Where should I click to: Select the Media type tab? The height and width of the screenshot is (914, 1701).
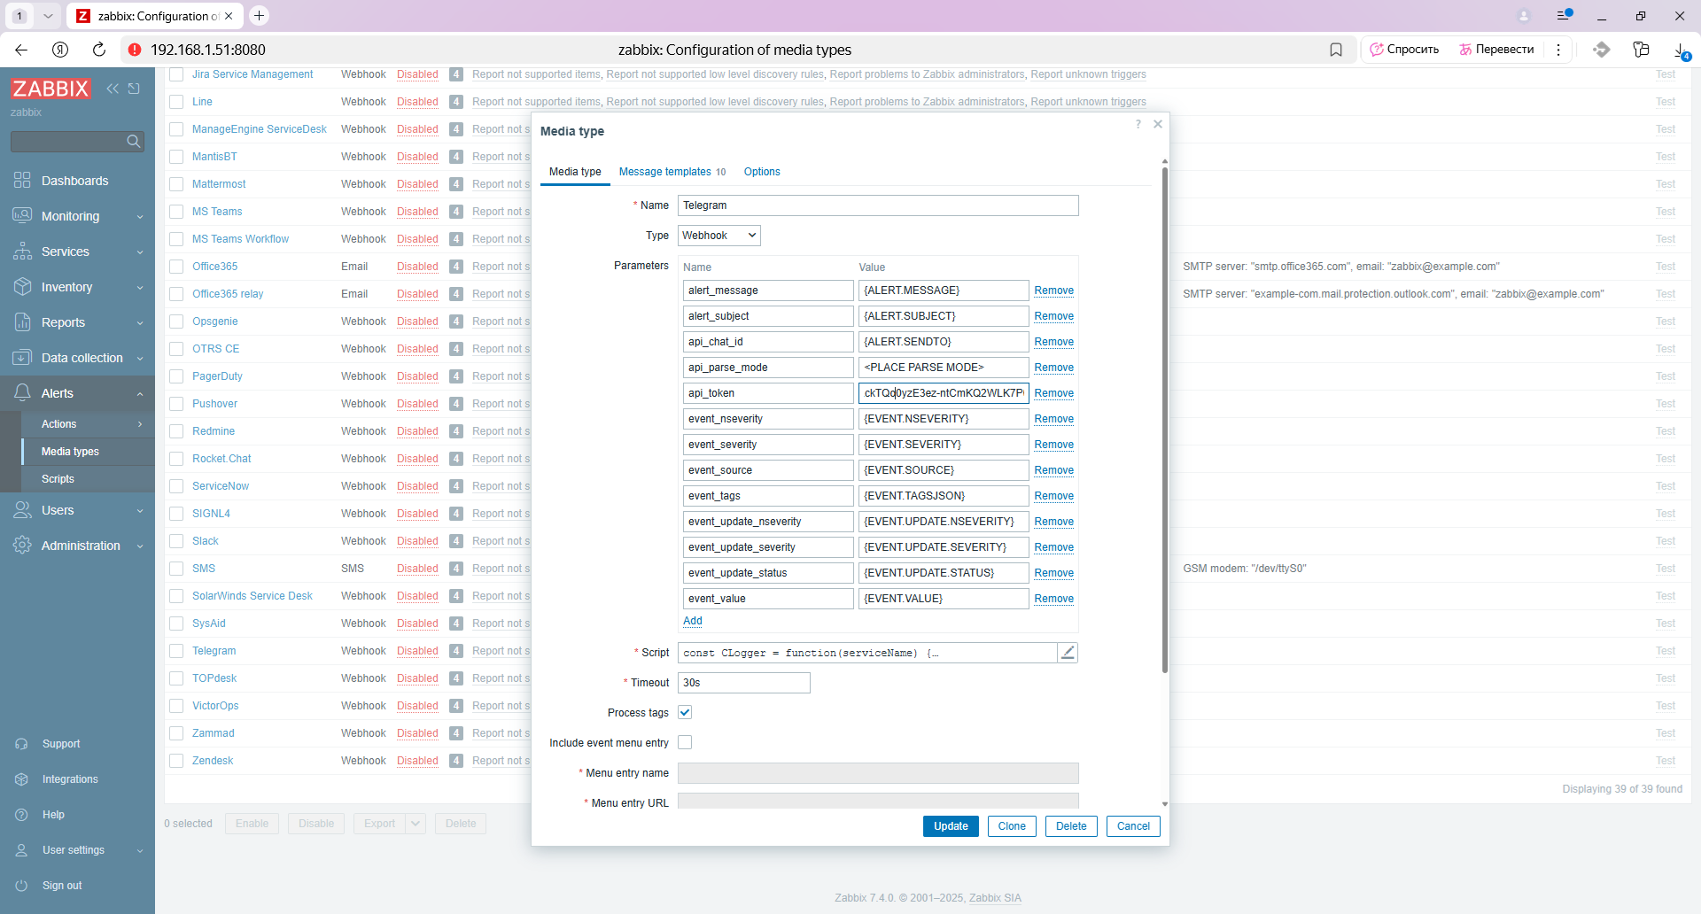(575, 172)
